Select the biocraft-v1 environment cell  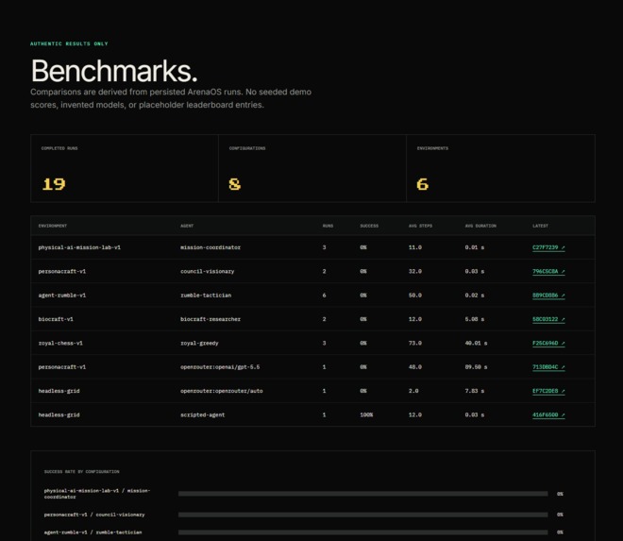click(x=56, y=319)
